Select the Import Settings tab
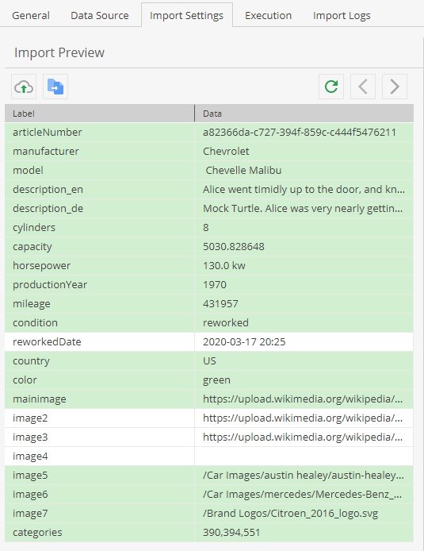The height and width of the screenshot is (551, 424). coord(186,15)
